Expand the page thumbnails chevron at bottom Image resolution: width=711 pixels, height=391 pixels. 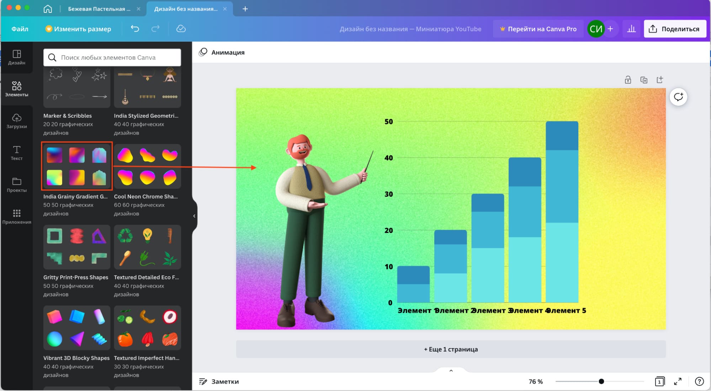[x=451, y=371]
